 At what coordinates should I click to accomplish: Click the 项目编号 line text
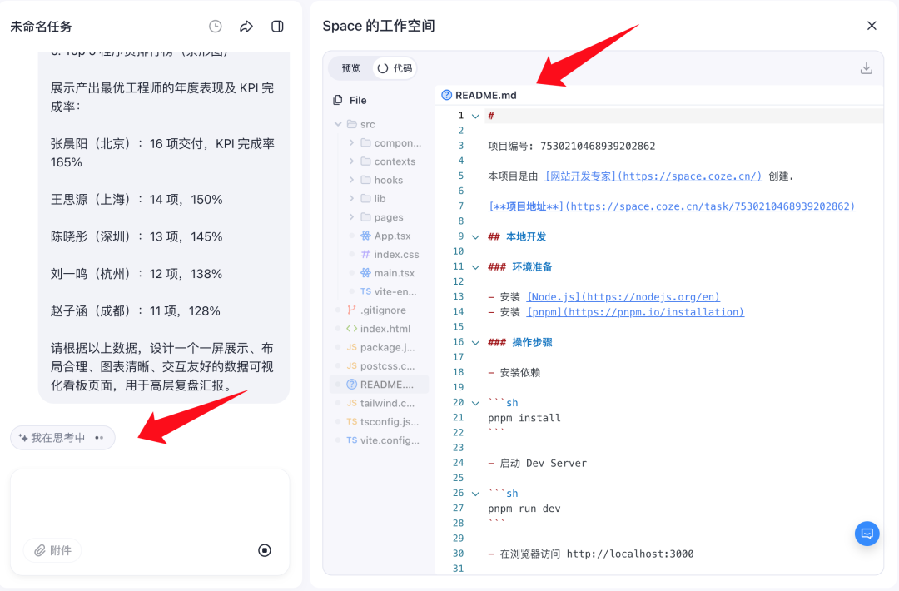tap(571, 147)
